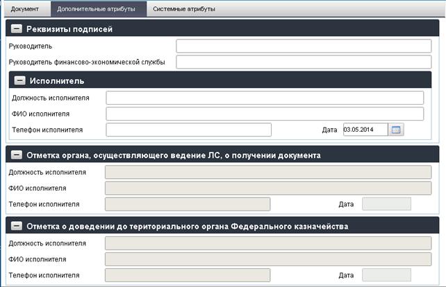Collapse the Исполнитель section
446x287 pixels.
(19, 80)
